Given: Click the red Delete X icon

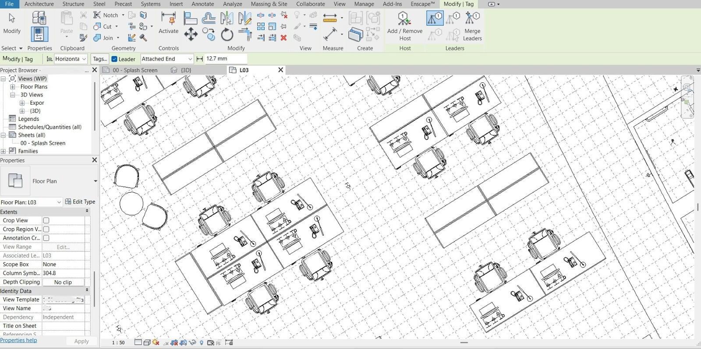Looking at the screenshot, I should coord(283,38).
